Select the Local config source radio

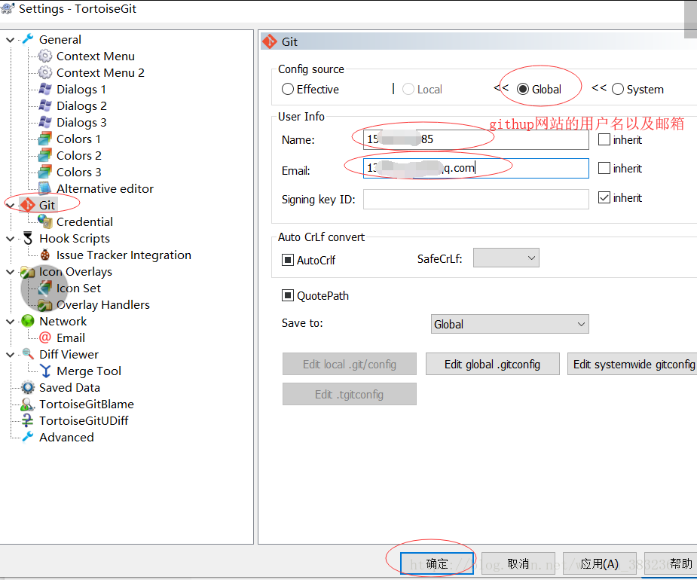click(x=408, y=90)
